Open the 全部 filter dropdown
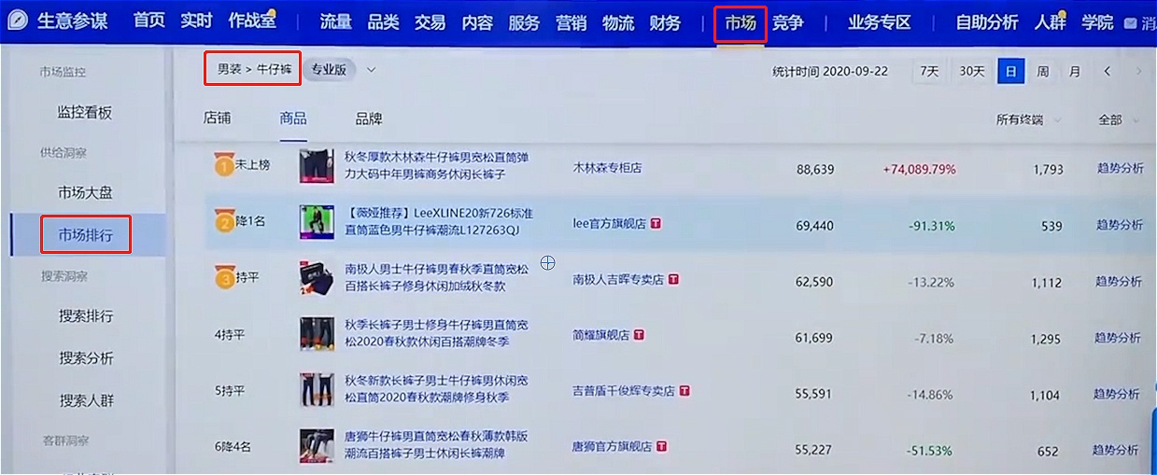This screenshot has width=1157, height=475. pos(1117,119)
